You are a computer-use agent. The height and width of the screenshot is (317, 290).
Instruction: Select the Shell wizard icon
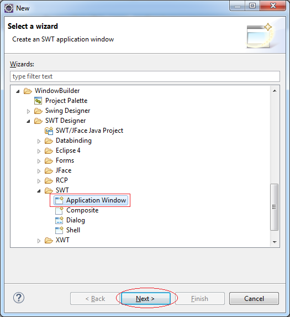tap(59, 230)
